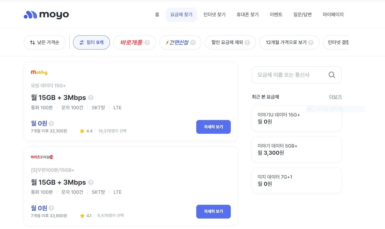Open the 휴대폰 찾기 menu
The image size is (385, 229).
pyautogui.click(x=247, y=15)
